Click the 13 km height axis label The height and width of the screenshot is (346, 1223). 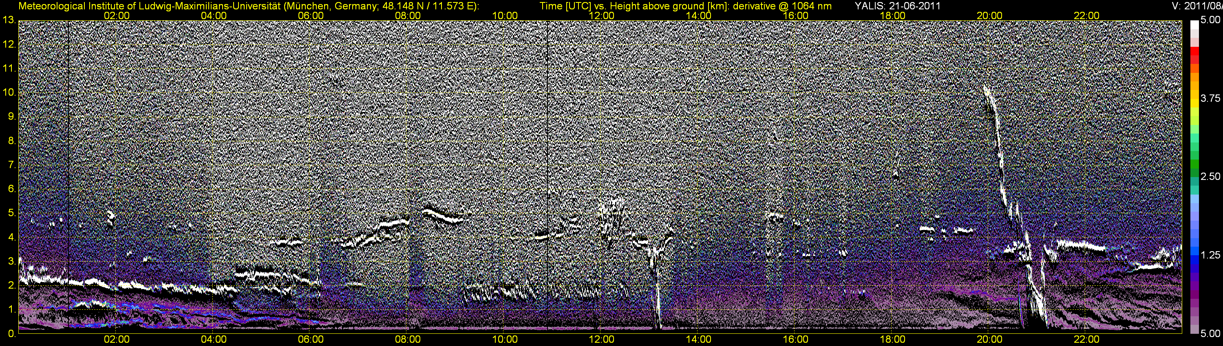9,20
